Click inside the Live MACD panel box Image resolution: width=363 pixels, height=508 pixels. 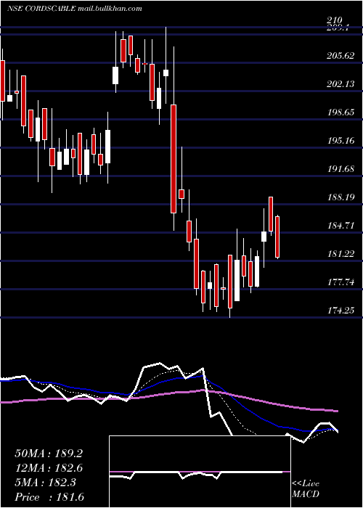[200, 472]
